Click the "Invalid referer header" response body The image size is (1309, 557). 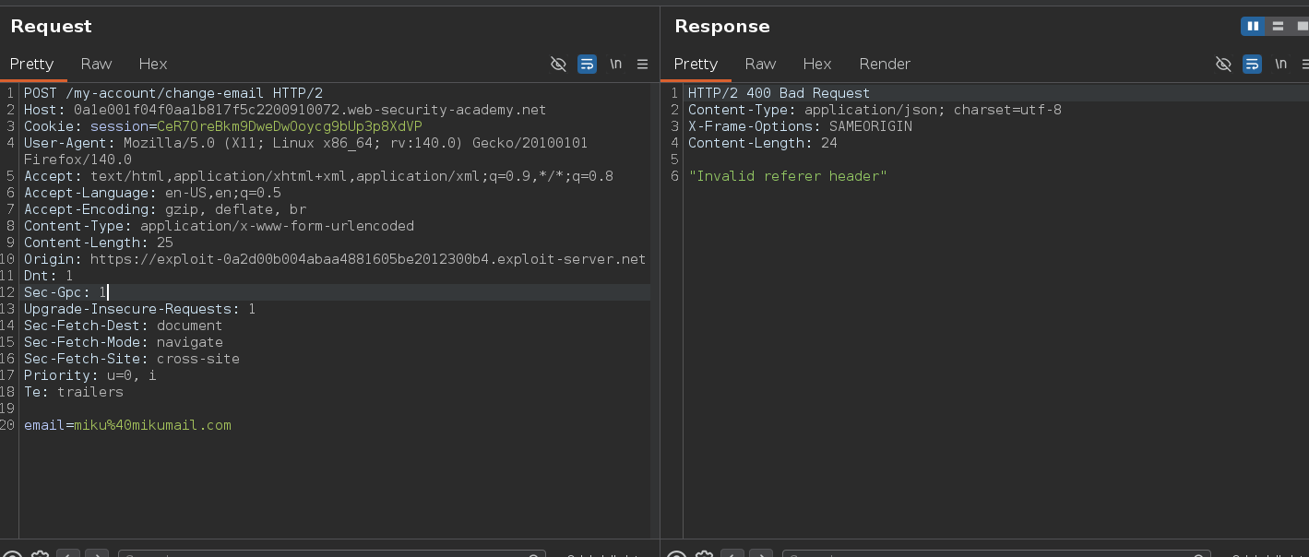(x=788, y=176)
